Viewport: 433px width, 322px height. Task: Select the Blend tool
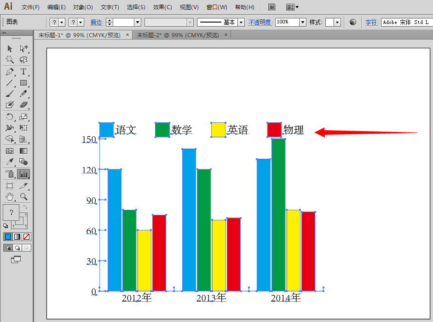24,162
